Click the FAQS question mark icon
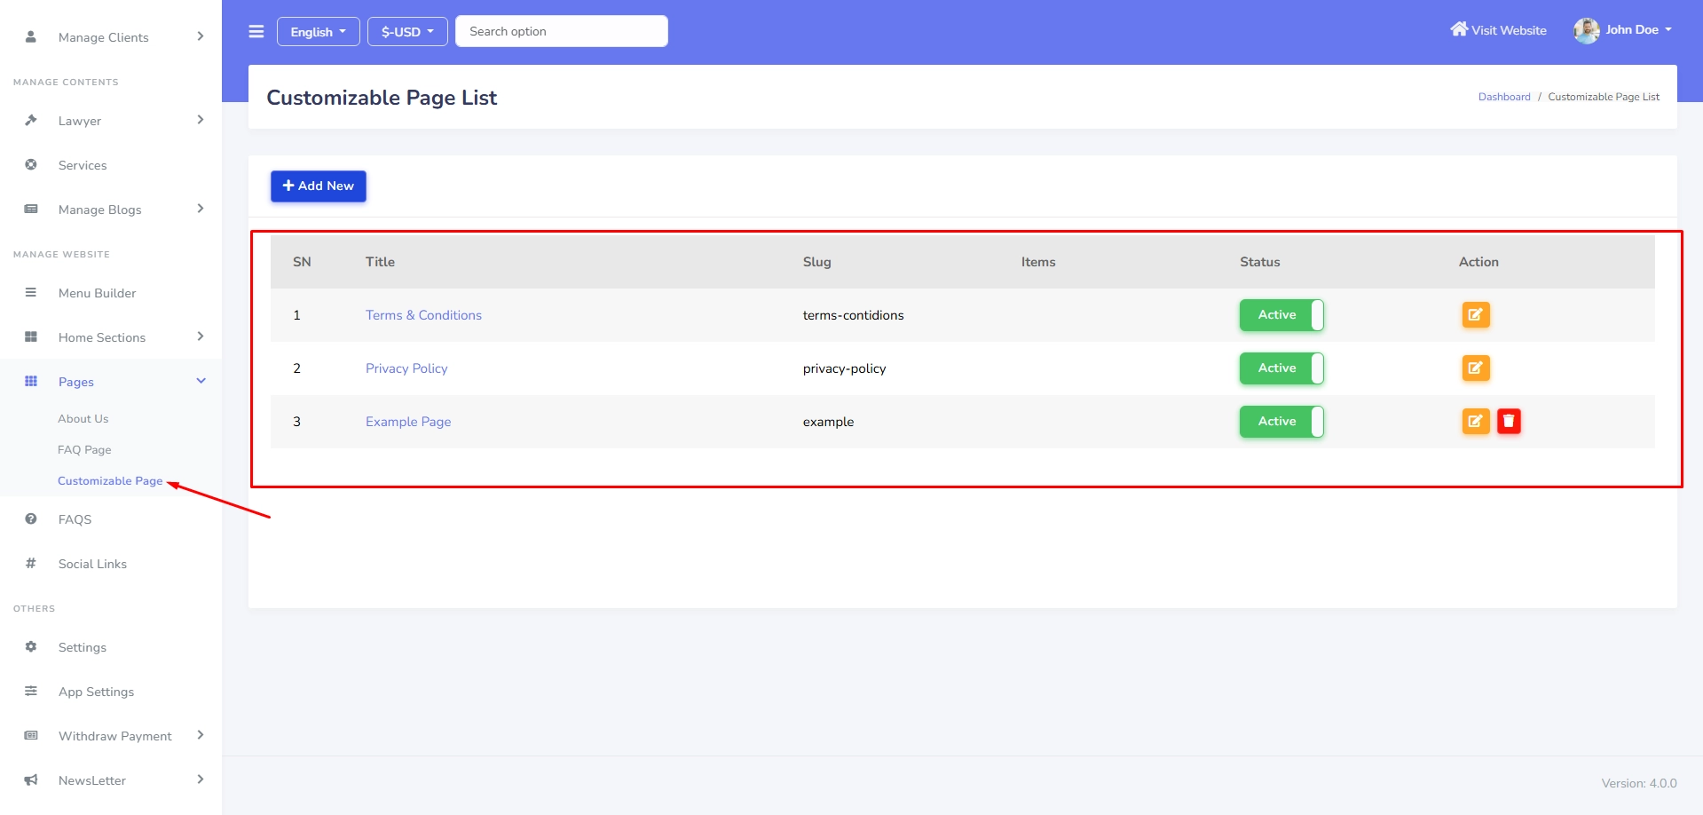Viewport: 1703px width, 815px height. [31, 518]
